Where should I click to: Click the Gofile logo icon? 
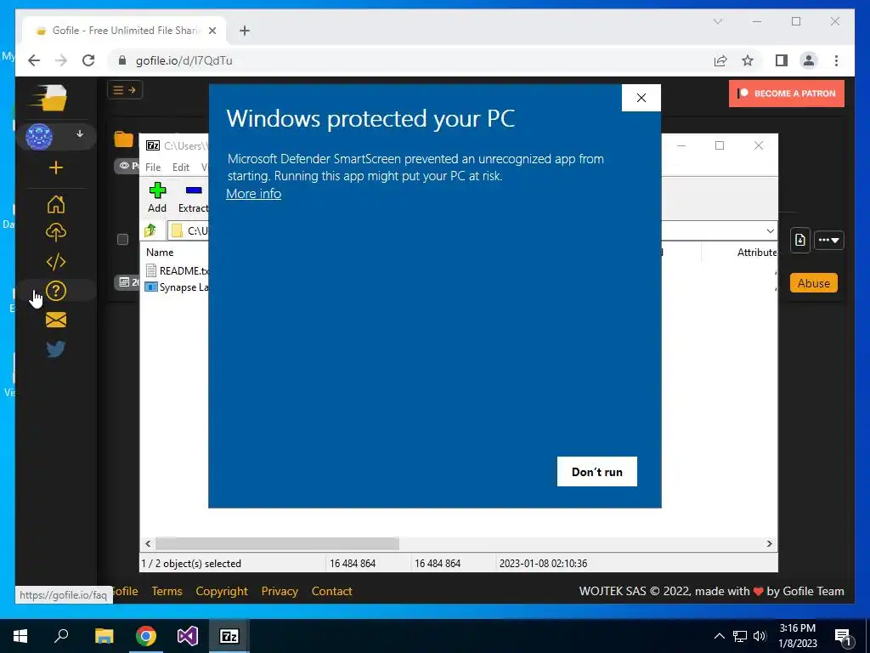point(48,99)
